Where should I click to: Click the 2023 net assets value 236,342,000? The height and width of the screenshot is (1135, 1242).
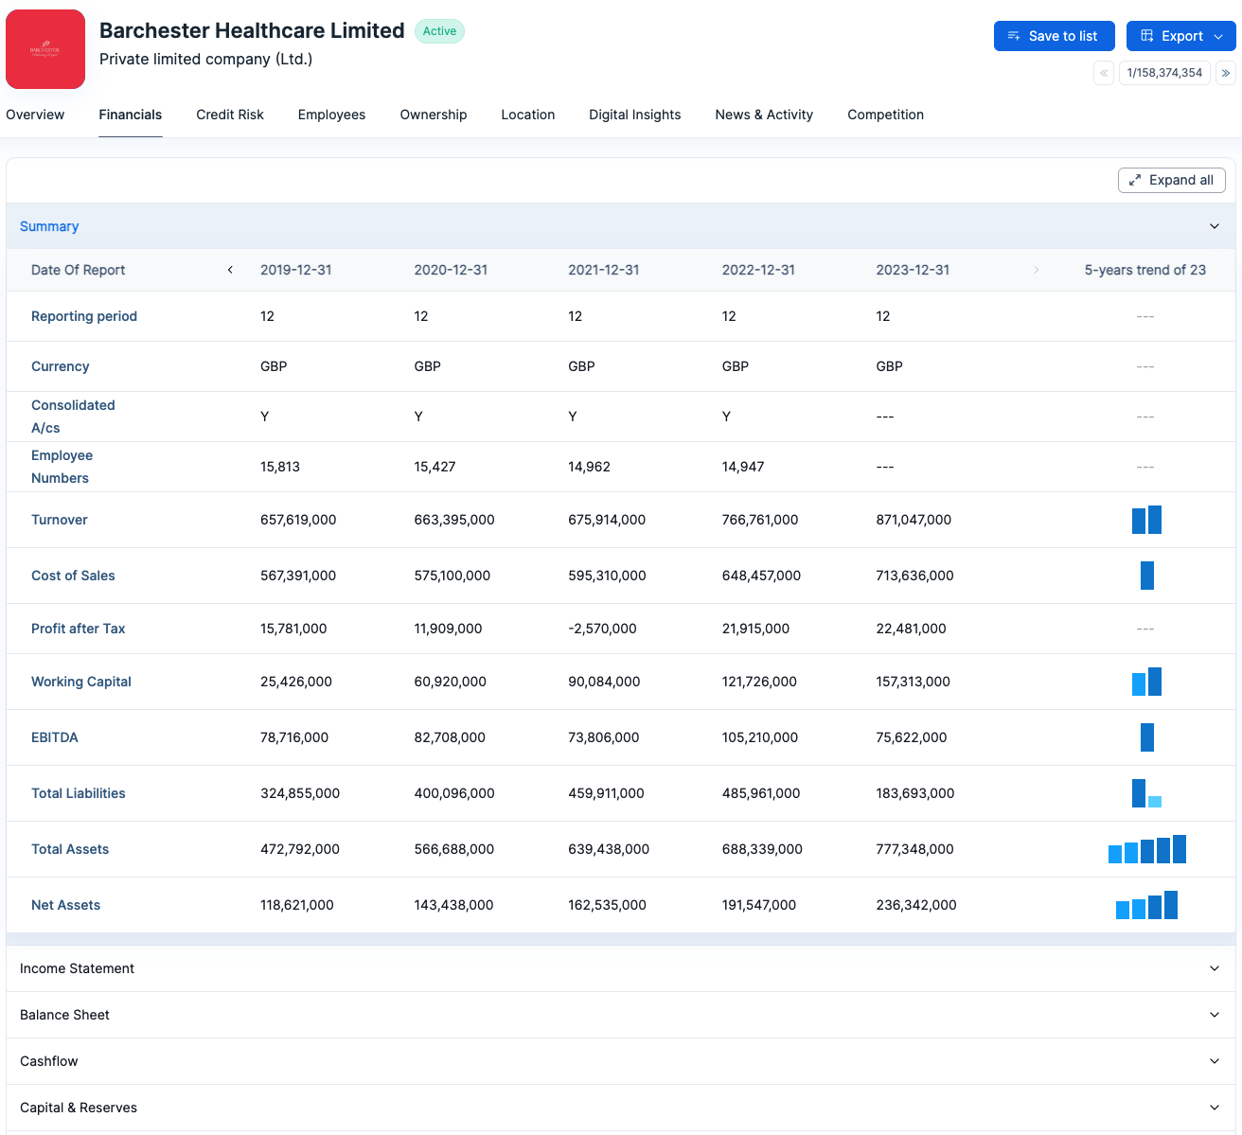916,905
